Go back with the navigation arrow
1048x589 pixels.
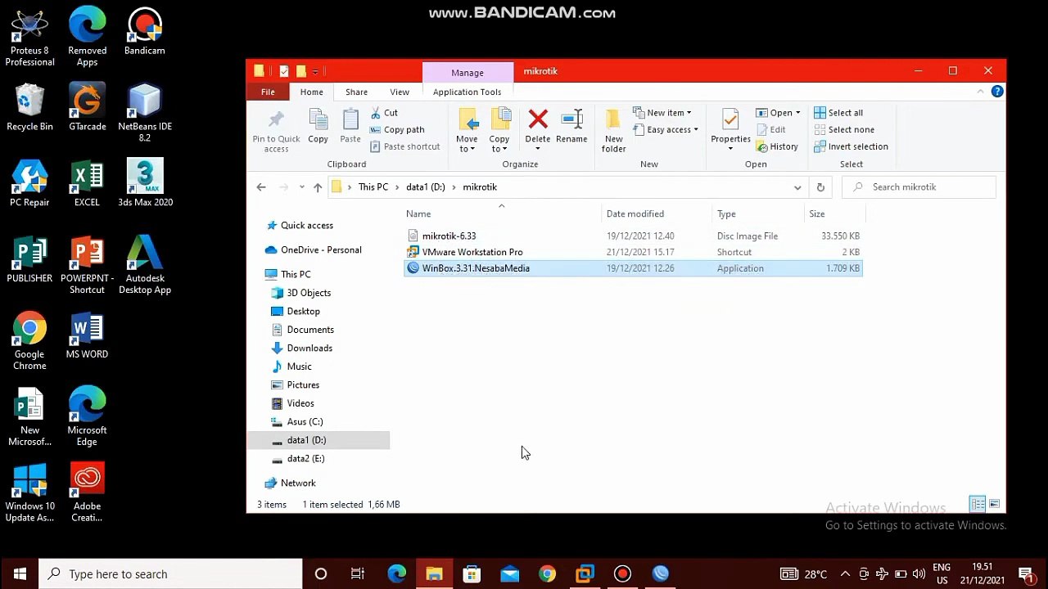261,187
